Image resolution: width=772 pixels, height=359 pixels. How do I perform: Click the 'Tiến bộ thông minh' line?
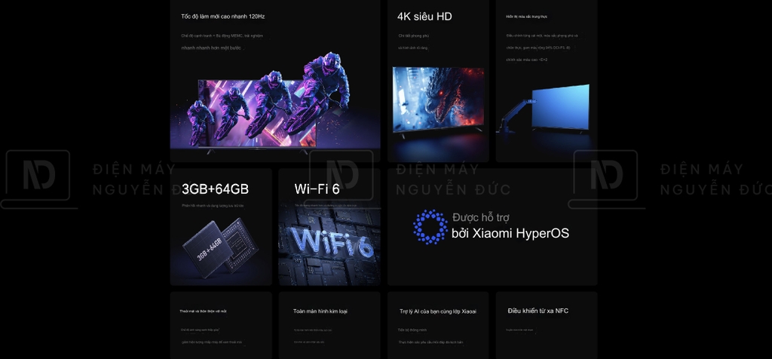tap(412, 330)
